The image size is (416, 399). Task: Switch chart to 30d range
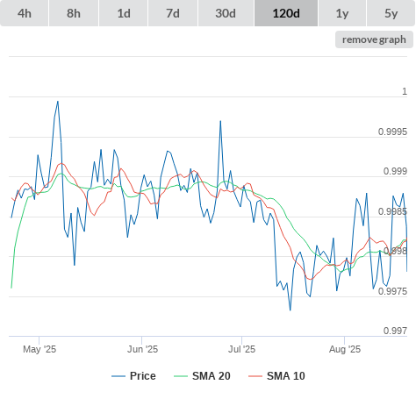226,13
